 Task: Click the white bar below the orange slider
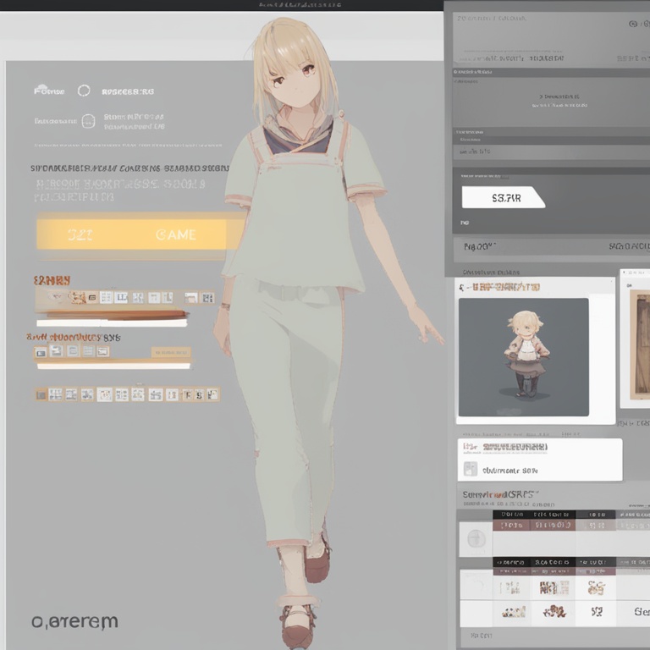(112, 323)
